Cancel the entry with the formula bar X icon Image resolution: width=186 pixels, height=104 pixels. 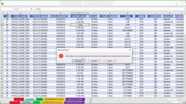click(21, 9)
